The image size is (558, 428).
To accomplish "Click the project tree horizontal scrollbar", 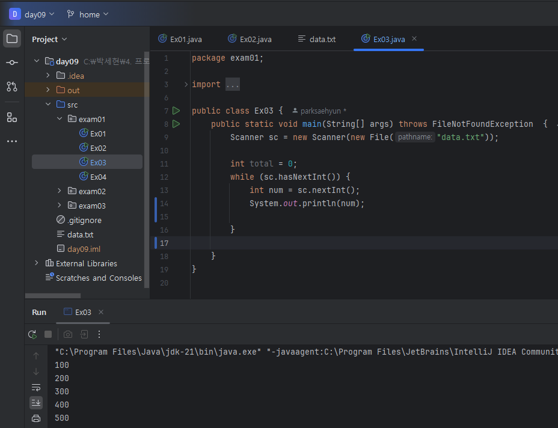I will point(53,296).
